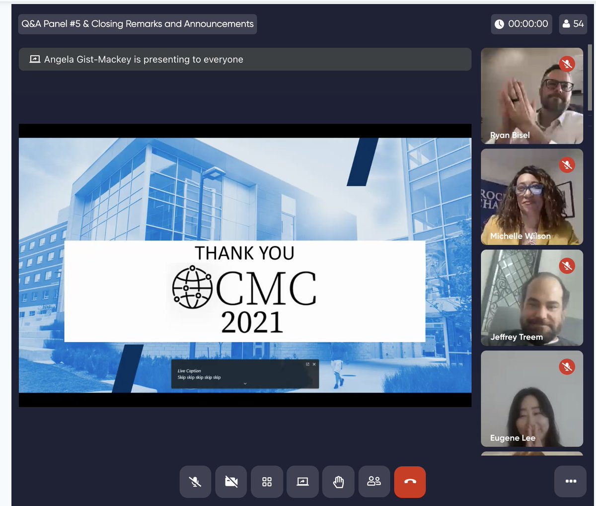Open the more options menu

coord(571,481)
